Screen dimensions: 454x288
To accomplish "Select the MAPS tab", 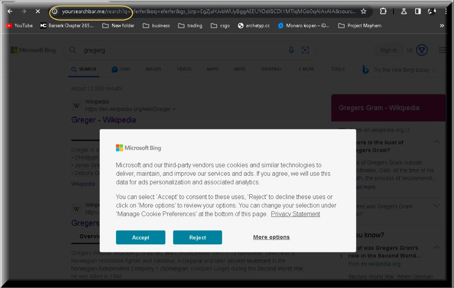I will coord(213,69).
